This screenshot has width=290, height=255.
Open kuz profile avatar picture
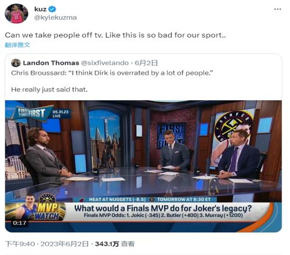(16, 14)
